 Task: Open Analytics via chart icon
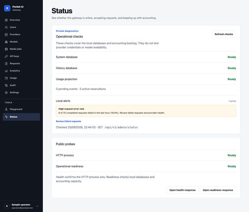pyautogui.click(x=6, y=71)
